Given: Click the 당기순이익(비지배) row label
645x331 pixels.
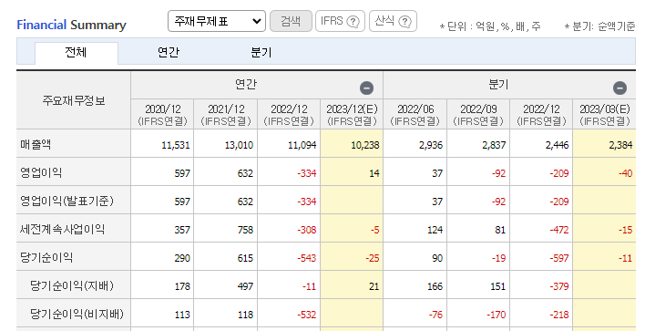Looking at the screenshot, I should 77,314.
